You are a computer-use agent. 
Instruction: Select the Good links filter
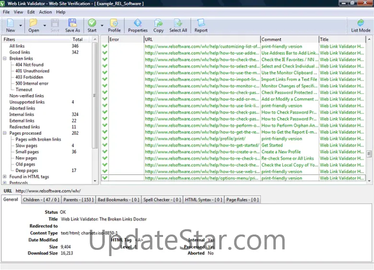pos(20,52)
